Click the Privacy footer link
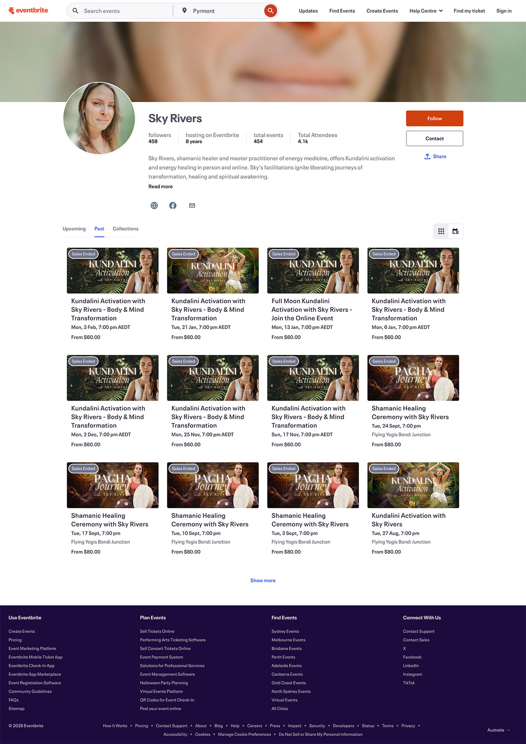 click(408, 726)
